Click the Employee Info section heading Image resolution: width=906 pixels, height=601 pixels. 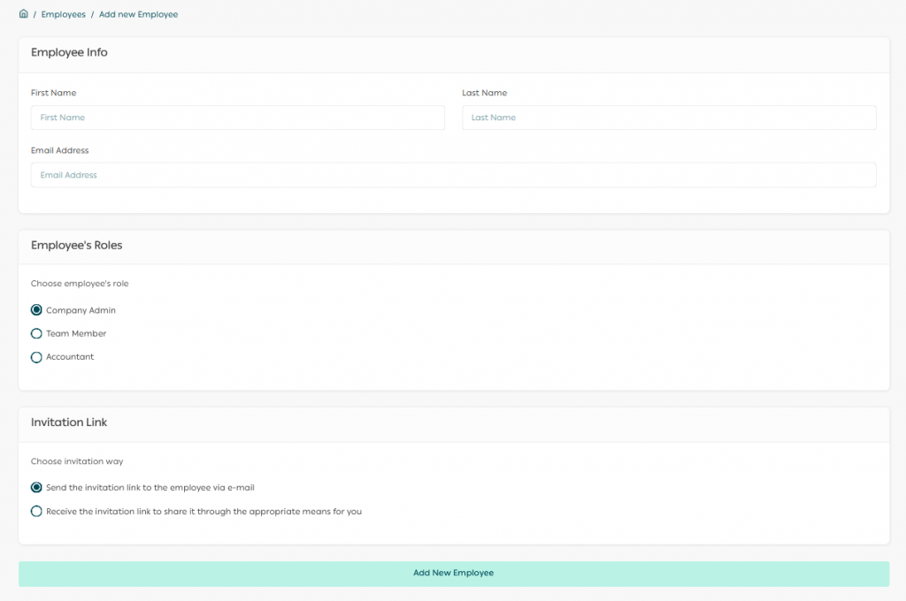pyautogui.click(x=69, y=53)
